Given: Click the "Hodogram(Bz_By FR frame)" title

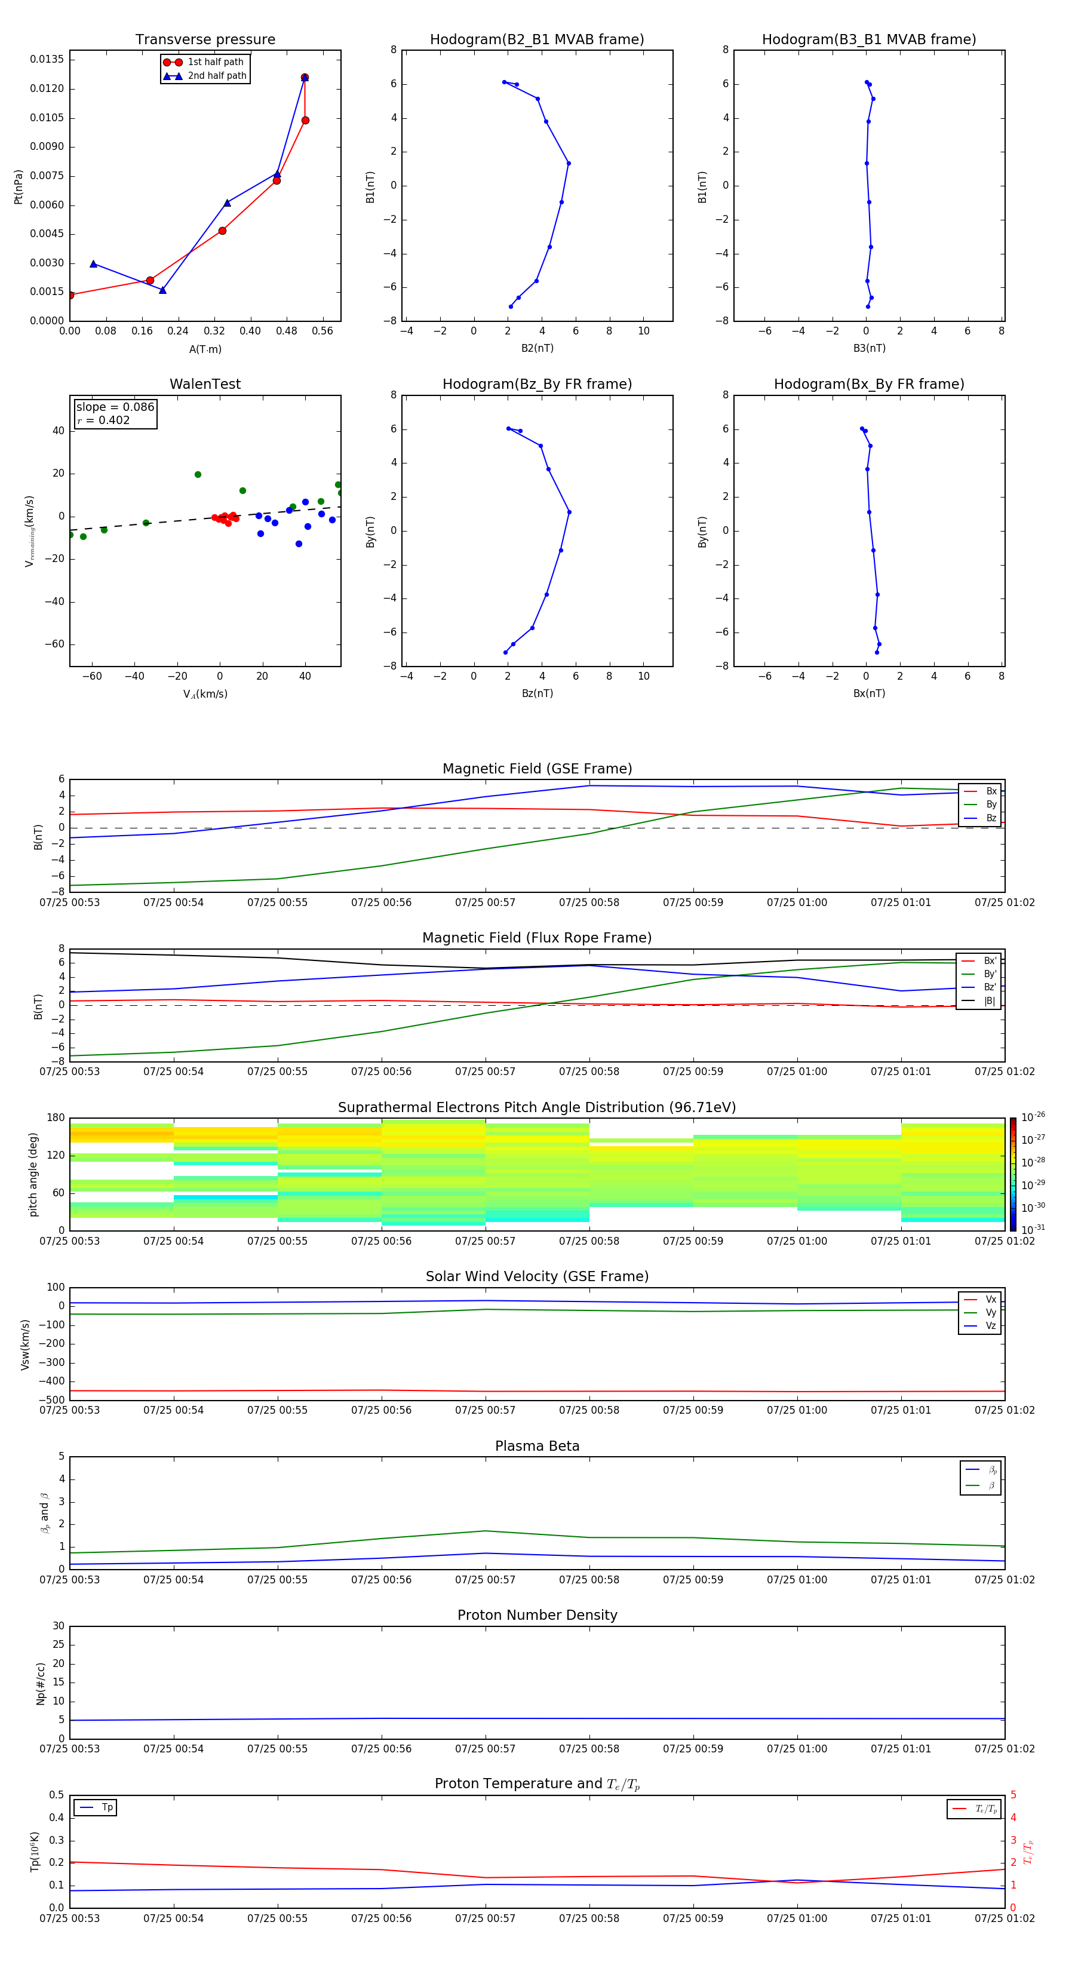Looking at the screenshot, I should pyautogui.click(x=537, y=384).
